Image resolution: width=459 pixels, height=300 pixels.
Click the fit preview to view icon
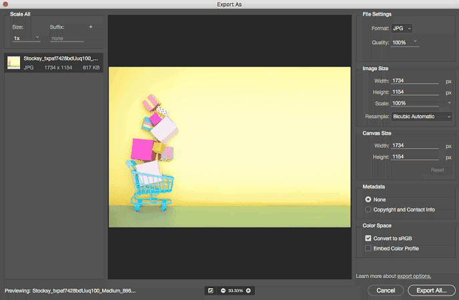(x=210, y=291)
